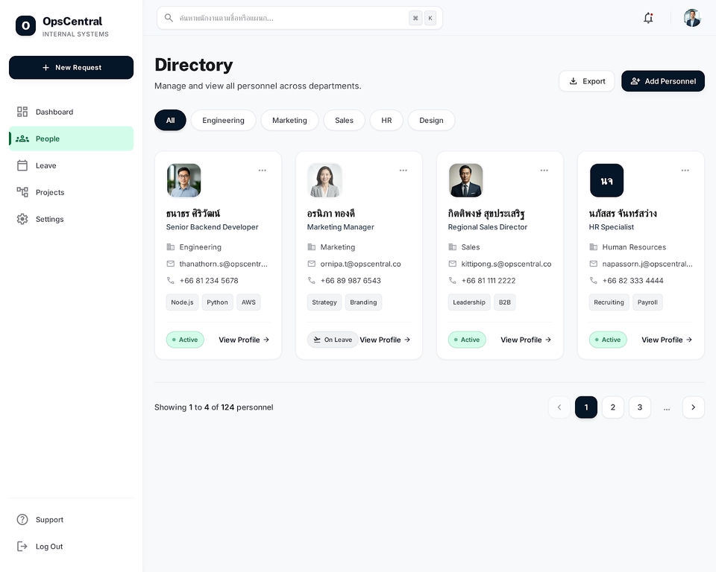This screenshot has width=716, height=572.
Task: Click the email icon beside ornipa.t address
Action: click(312, 264)
